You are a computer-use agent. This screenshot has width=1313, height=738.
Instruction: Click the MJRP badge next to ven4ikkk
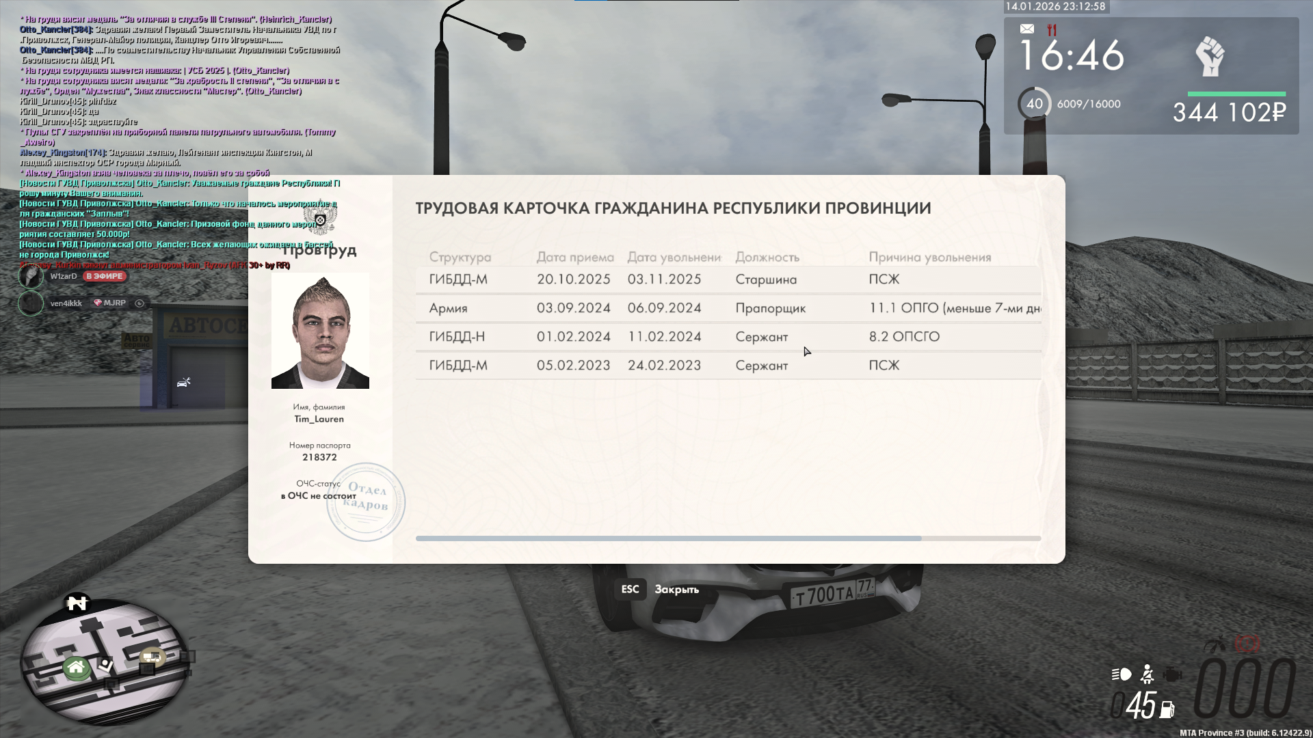[109, 303]
